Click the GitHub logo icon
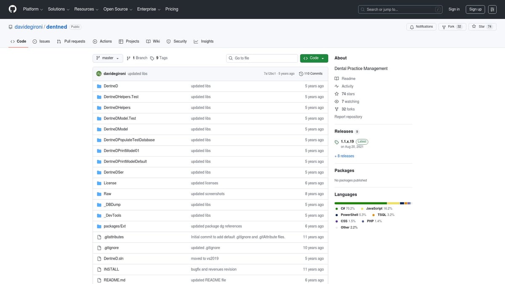505x284 pixels. [x=13, y=9]
